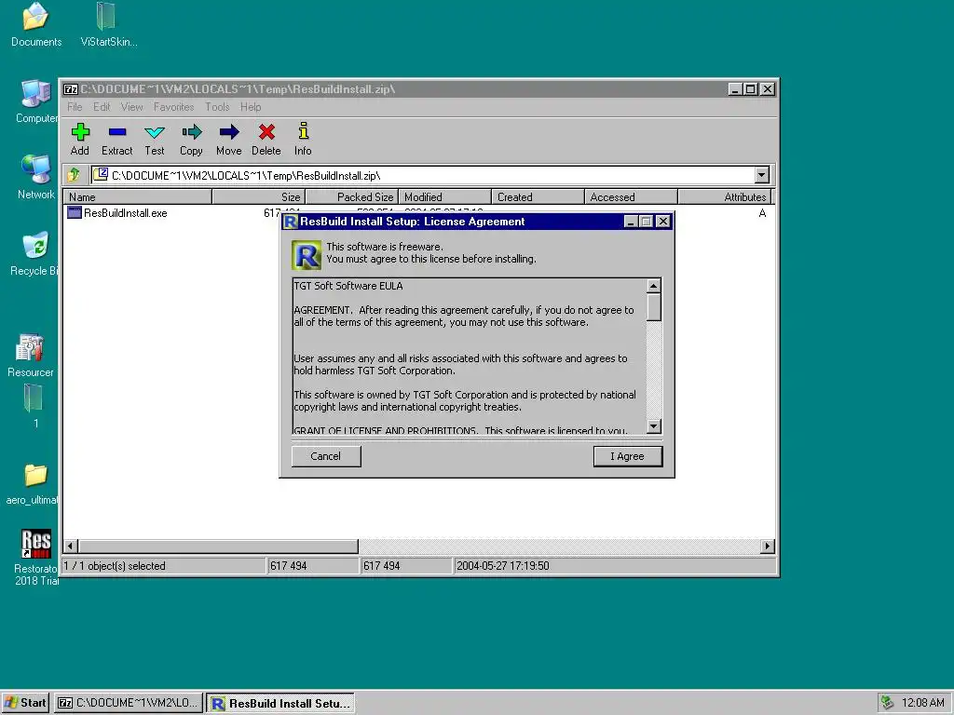Image resolution: width=954 pixels, height=715 pixels.
Task: Click the I Agree button
Action: [x=627, y=456]
